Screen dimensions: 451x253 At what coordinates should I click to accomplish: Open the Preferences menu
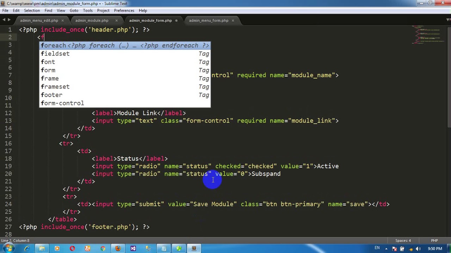(124, 11)
